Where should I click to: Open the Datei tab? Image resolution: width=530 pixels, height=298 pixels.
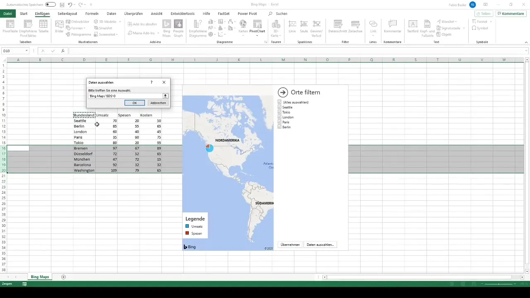7,14
